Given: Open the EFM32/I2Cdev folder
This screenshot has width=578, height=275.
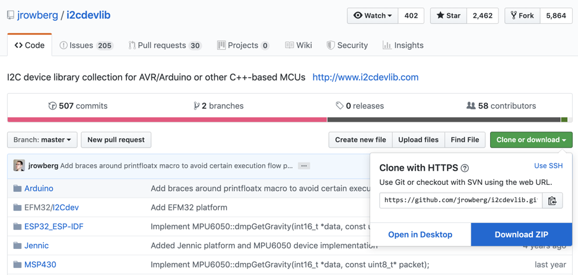Looking at the screenshot, I should point(52,207).
